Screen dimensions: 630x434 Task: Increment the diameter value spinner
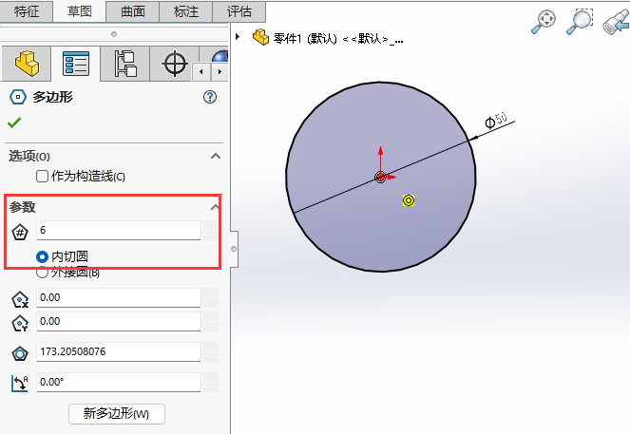click(x=211, y=347)
